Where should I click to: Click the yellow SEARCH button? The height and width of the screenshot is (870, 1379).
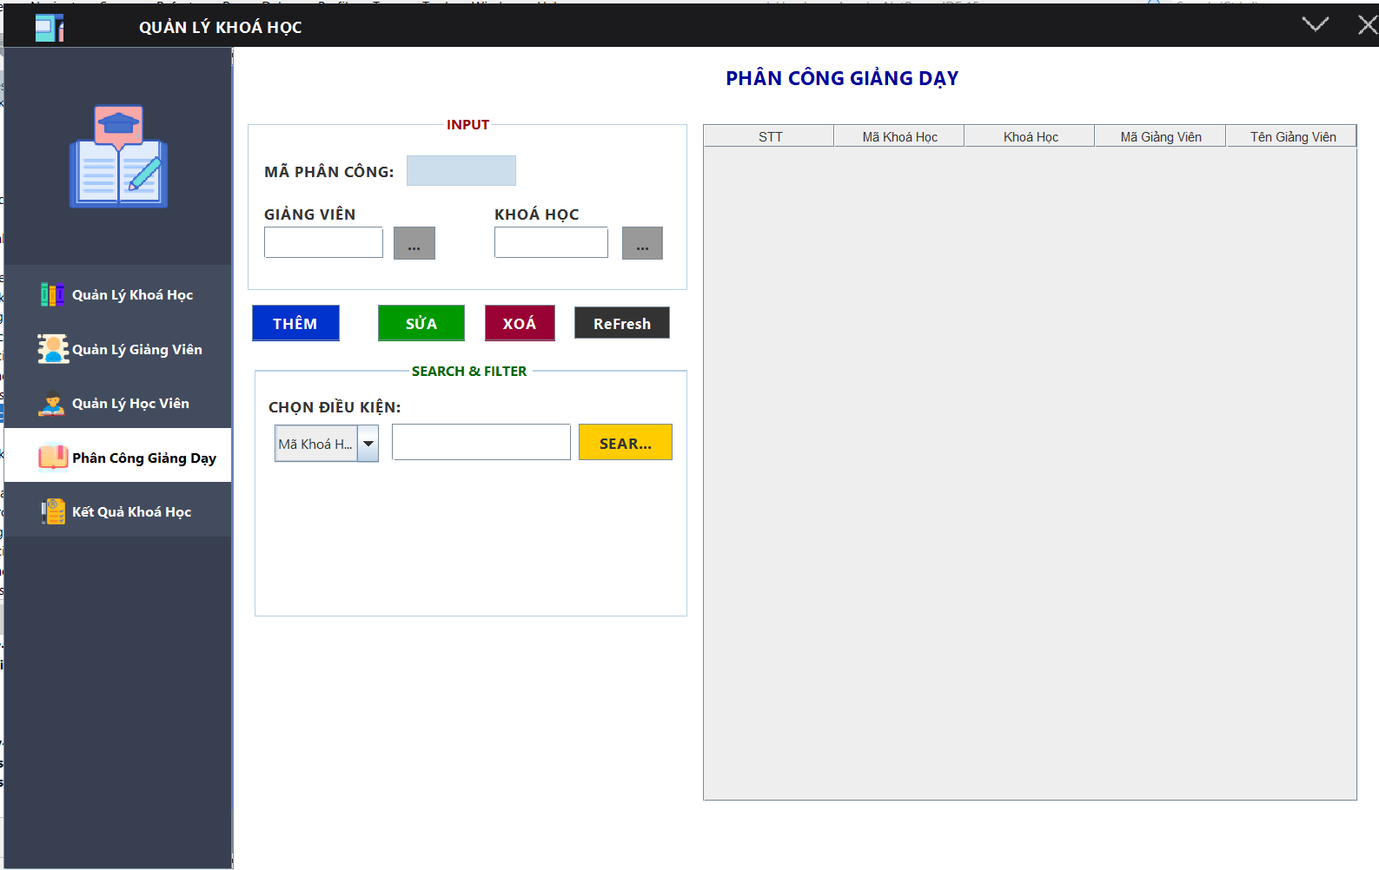(625, 443)
